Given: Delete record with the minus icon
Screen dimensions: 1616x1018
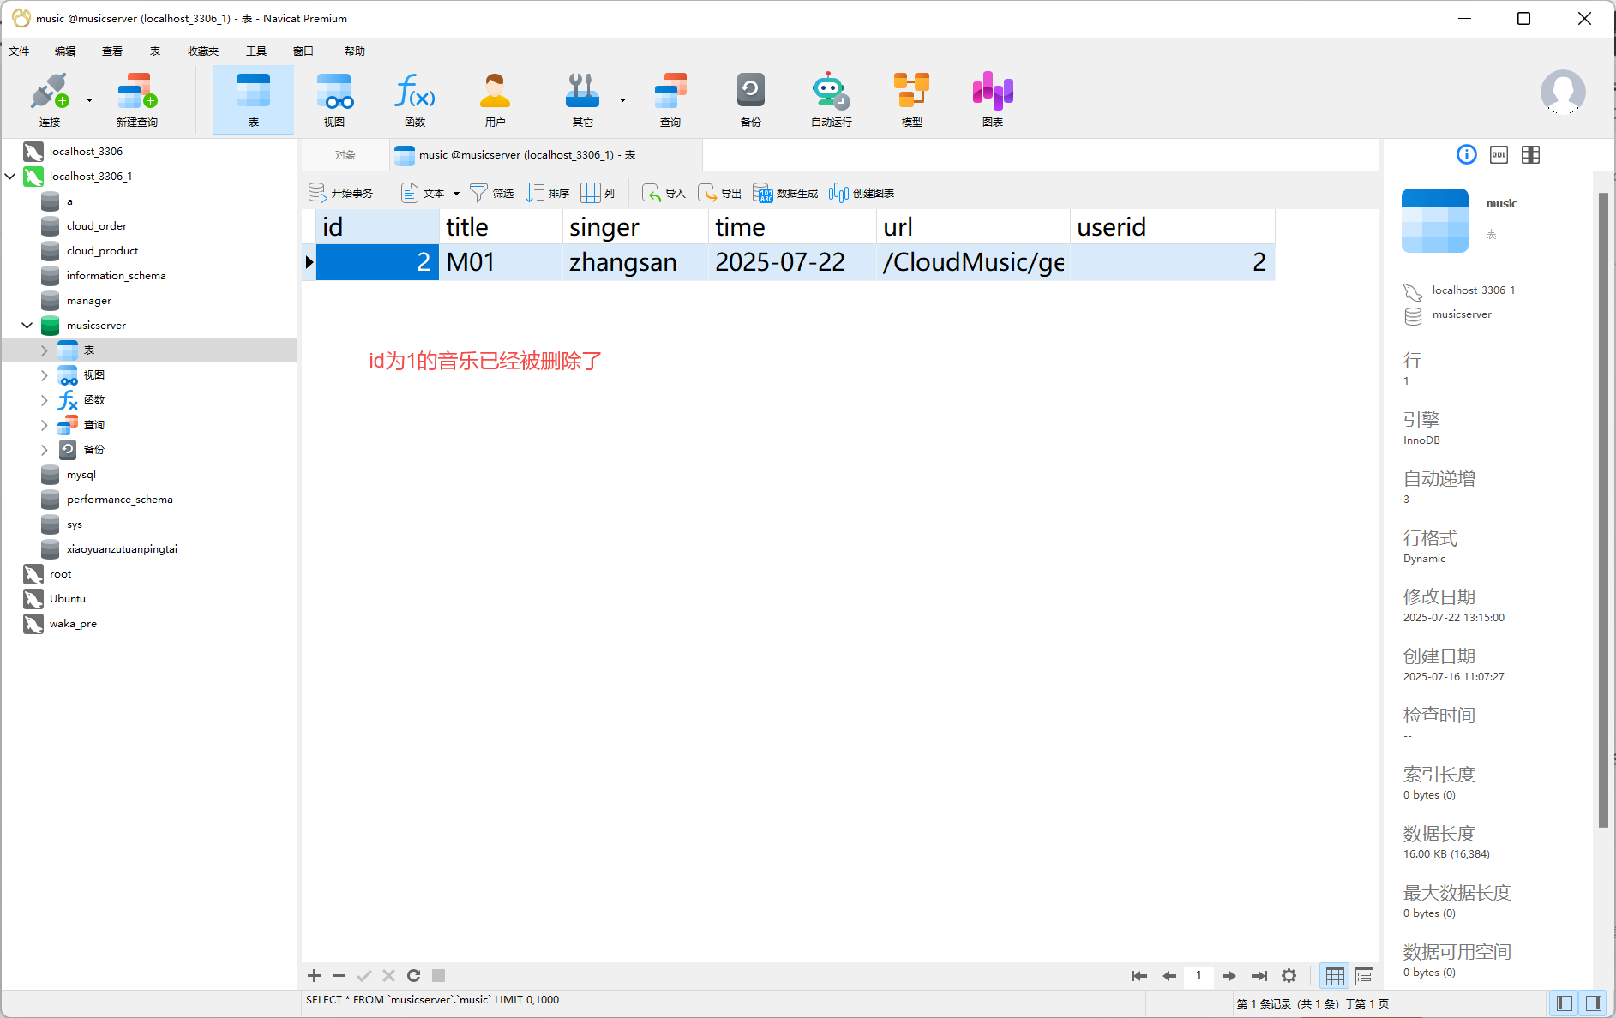Looking at the screenshot, I should (339, 975).
